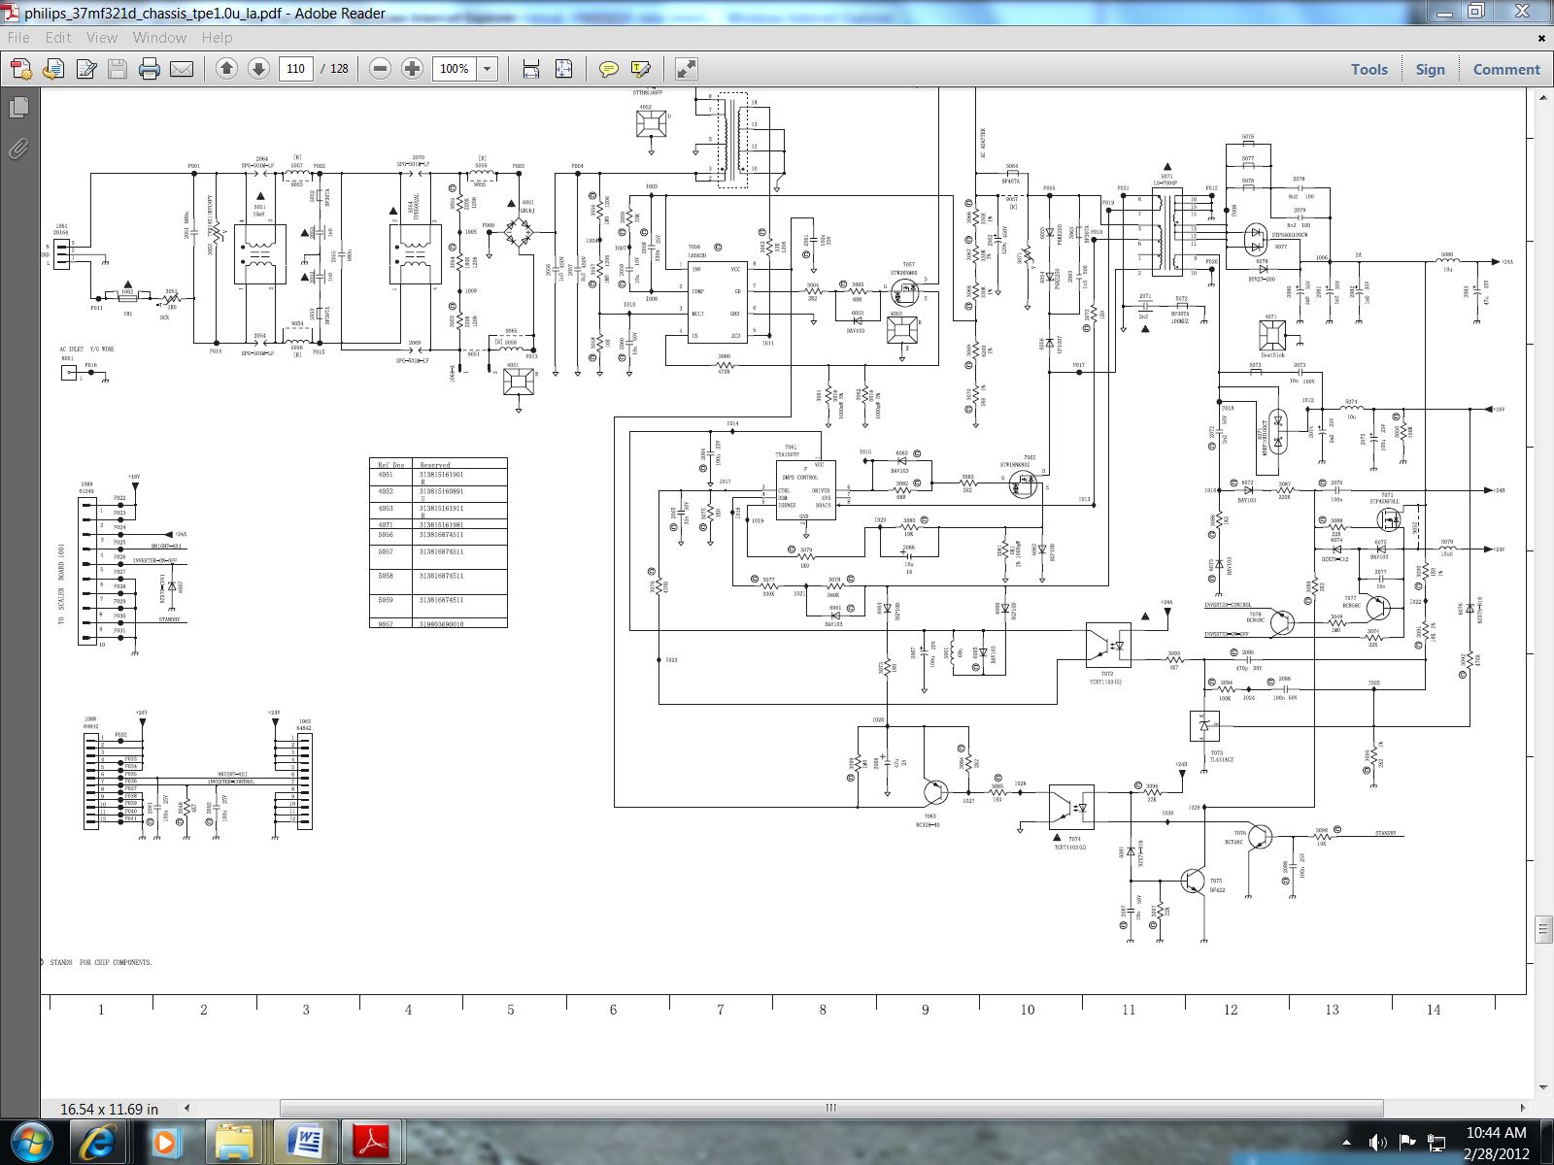1554x1165 pixels.
Task: Zoom out using the minus button
Action: (x=381, y=69)
